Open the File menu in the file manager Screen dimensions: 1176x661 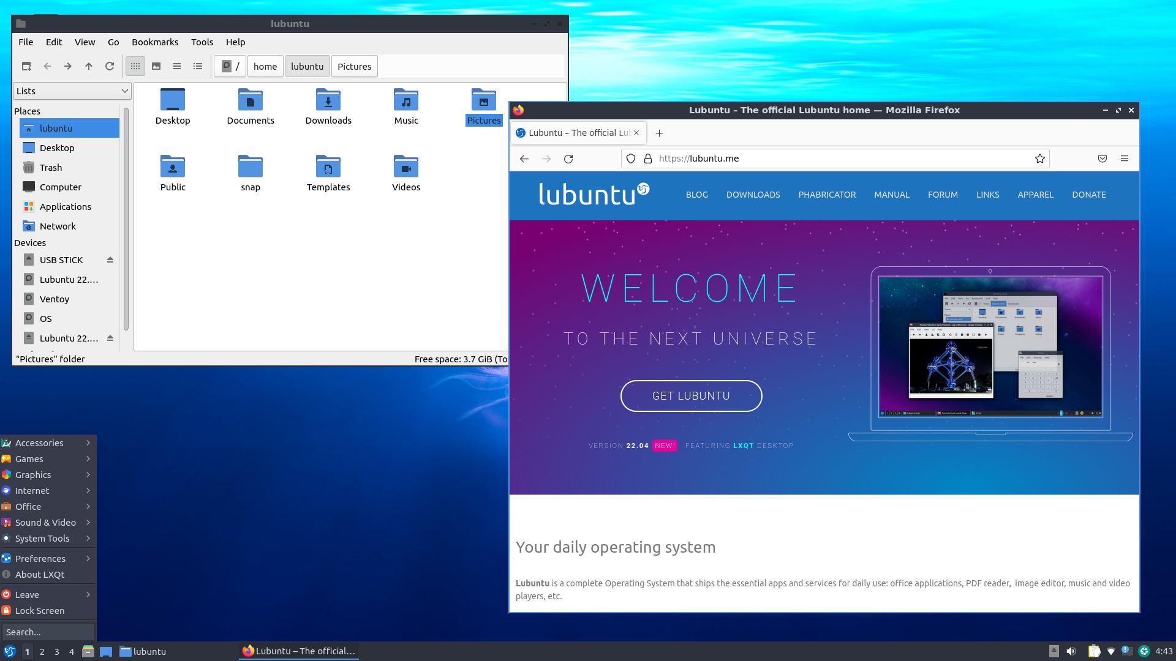(x=26, y=42)
